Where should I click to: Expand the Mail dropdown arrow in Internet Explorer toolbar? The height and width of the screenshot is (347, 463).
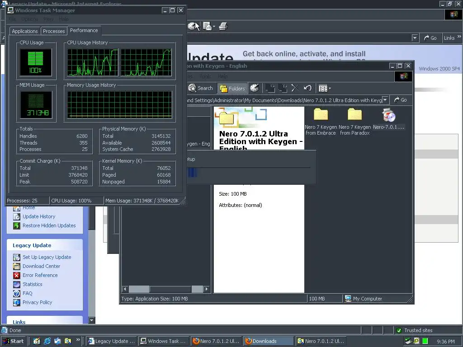tap(214, 26)
